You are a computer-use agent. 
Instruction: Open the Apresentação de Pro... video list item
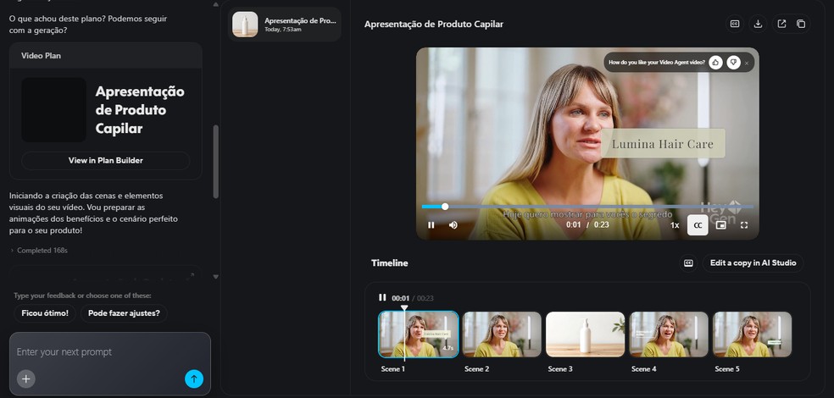click(x=285, y=25)
